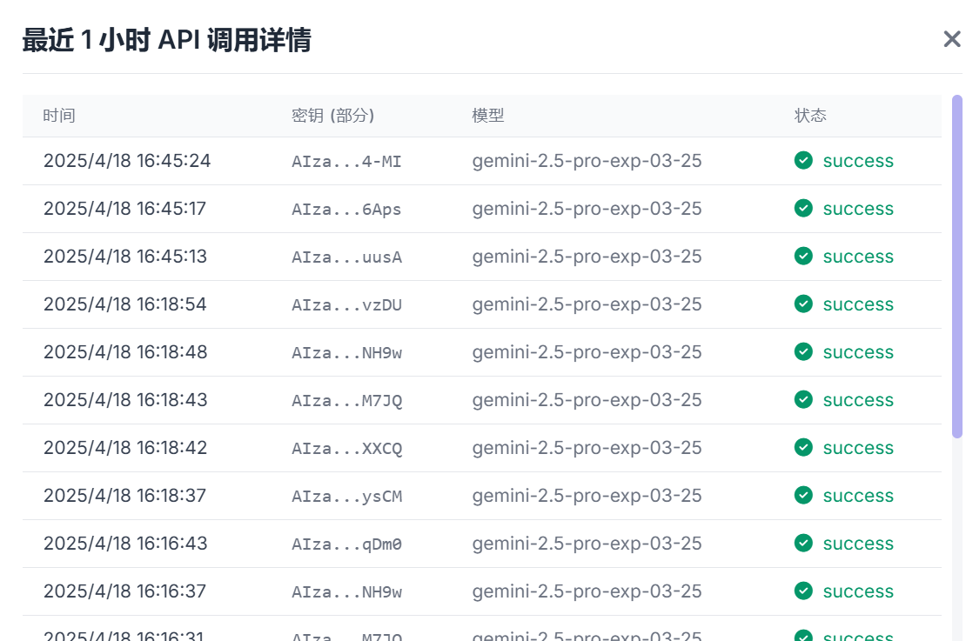This screenshot has height=641, width=966.
Task: Click the vertical scrollbar of the call list
Action: [956, 267]
